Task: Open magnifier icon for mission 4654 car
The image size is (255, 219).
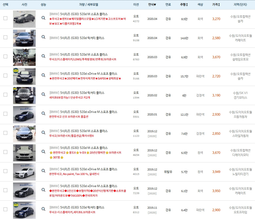Action: 43,152
